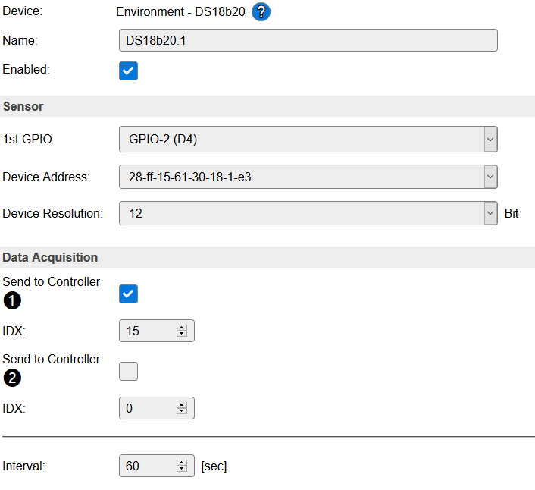This screenshot has width=535, height=490.
Task: Click the Name field containing DS18b20.1
Action: (x=308, y=40)
